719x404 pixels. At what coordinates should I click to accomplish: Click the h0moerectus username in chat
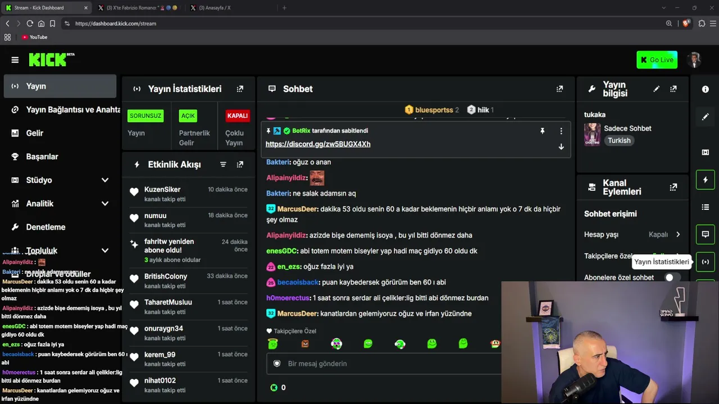(x=288, y=298)
